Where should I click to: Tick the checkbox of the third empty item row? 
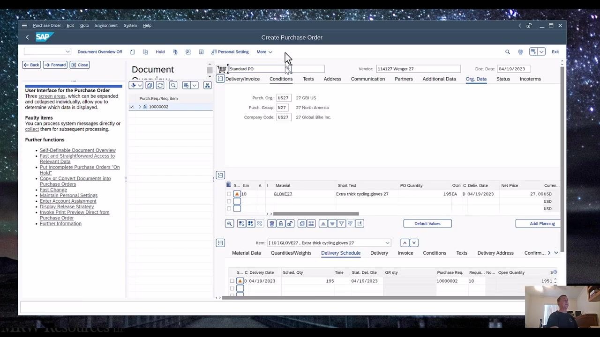point(229,209)
